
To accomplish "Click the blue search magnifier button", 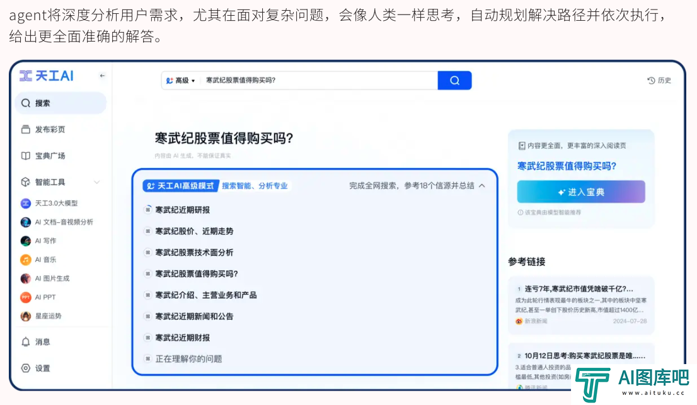I will pyautogui.click(x=454, y=81).
